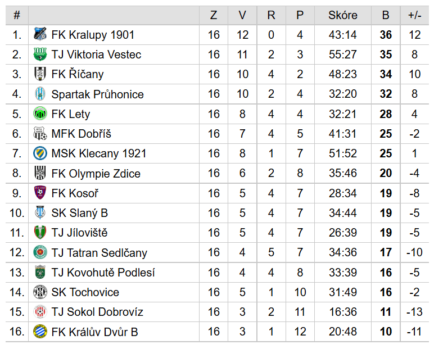The width and height of the screenshot is (434, 349).
Task: Click the SK Tochovice club icon
Action: [39, 292]
